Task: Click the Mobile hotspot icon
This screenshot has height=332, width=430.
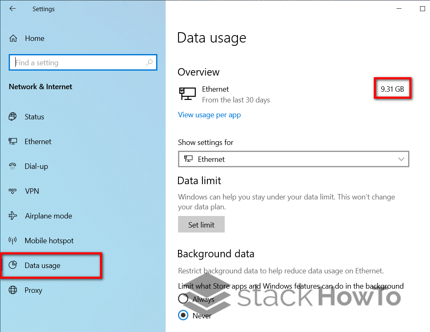Action: [13, 241]
